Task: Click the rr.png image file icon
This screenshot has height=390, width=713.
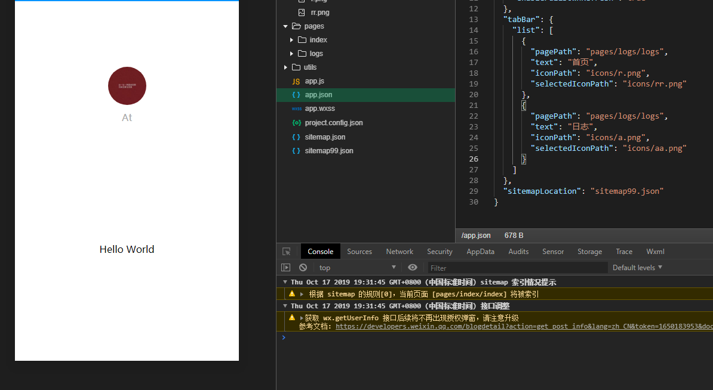Action: click(302, 13)
